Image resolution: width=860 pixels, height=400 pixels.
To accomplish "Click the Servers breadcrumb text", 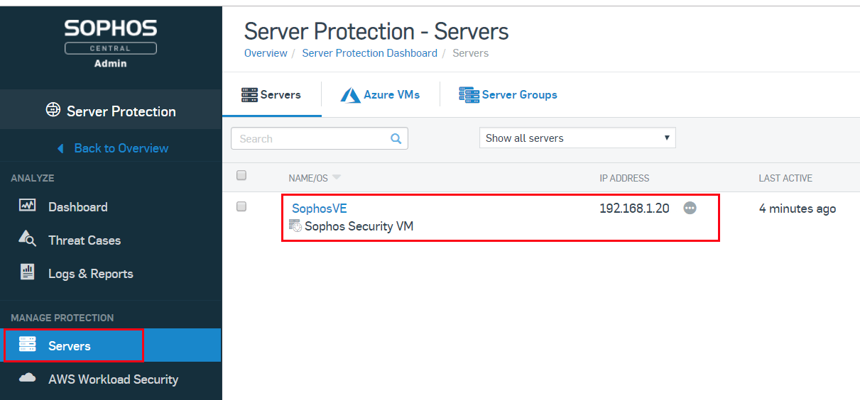I will click(471, 53).
